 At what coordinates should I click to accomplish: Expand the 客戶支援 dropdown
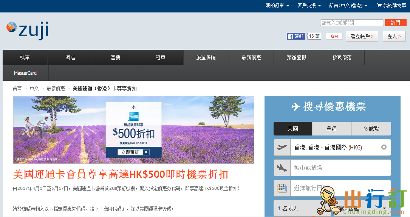pos(309,6)
